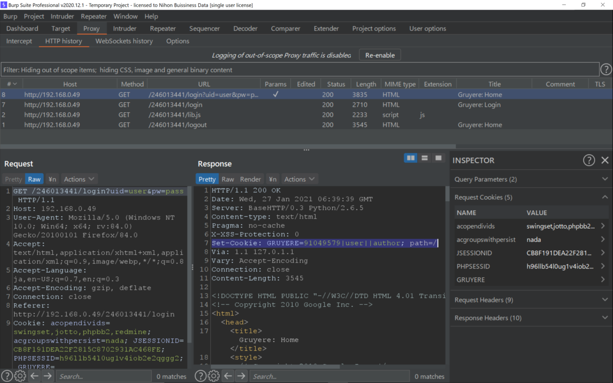Go to next Request search match
613x383 pixels.
point(48,376)
